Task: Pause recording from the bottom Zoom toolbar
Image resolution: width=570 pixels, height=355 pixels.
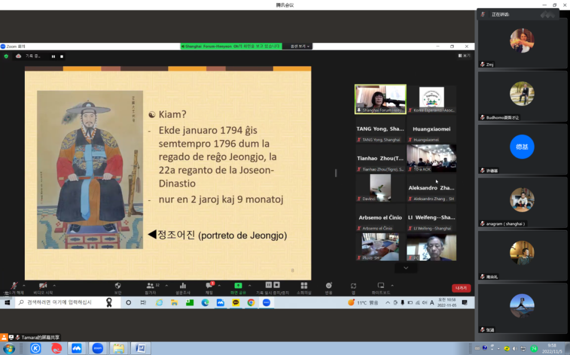Action: tap(269, 285)
